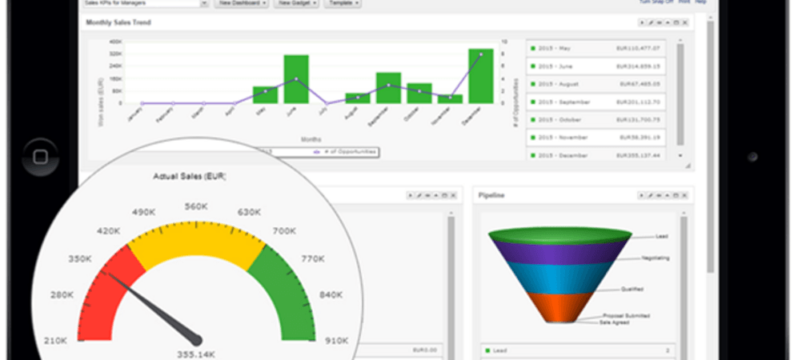The width and height of the screenshot is (798, 360).
Task: Click the arrow of the dashboard selector combo box
Action: pyautogui.click(x=205, y=3)
